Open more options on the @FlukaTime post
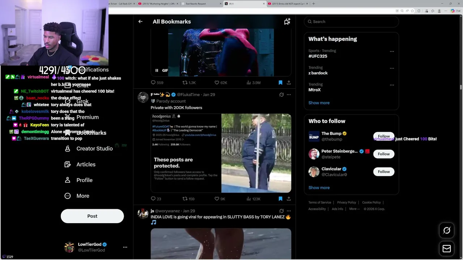Viewport: 463px width, 260px height. [289, 95]
